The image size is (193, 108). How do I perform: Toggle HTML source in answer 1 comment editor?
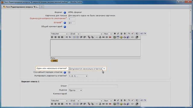click(x=132, y=104)
